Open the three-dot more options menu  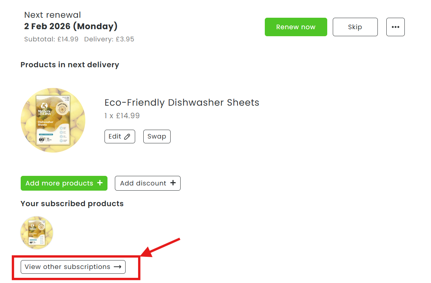[x=395, y=27]
